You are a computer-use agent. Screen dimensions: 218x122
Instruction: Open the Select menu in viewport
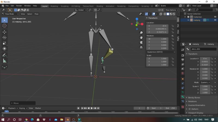pos(30,14)
